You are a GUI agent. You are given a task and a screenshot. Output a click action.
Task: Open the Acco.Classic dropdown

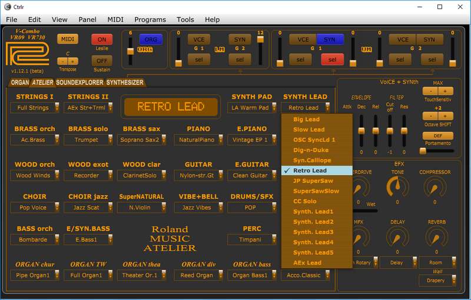tap(305, 275)
